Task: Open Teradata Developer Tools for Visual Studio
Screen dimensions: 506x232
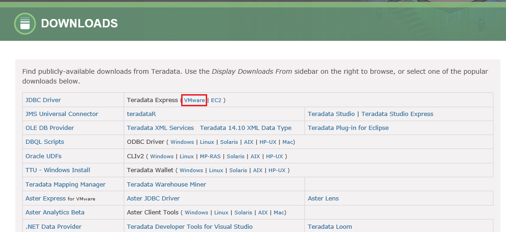Action: 190,227
